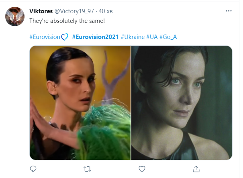Open the three-dot more options menu
Viewport: 243px width, 178px height.
click(229, 11)
